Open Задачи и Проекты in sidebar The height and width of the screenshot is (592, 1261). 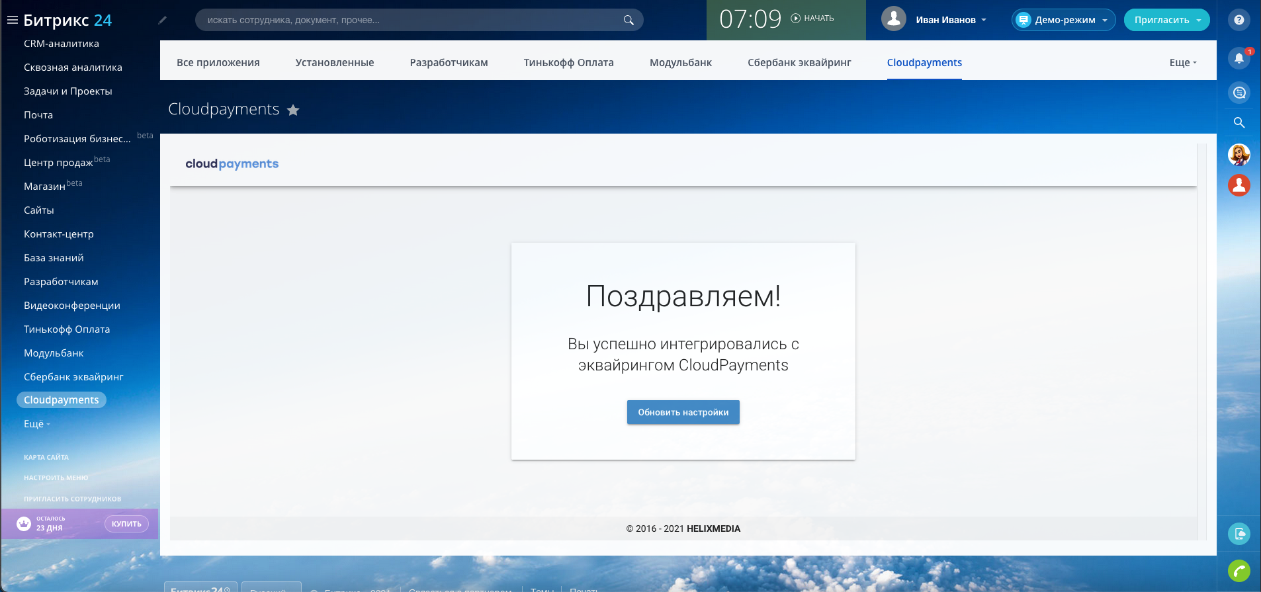tap(68, 91)
